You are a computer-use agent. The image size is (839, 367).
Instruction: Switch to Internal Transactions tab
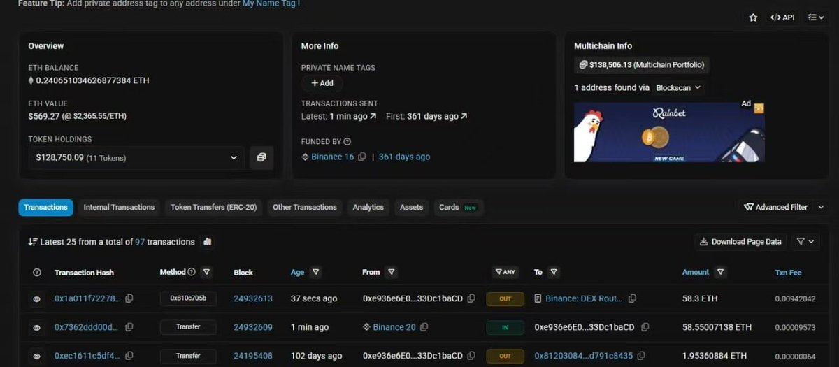click(x=119, y=208)
